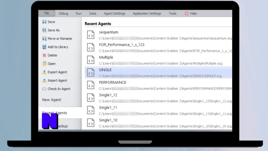The height and width of the screenshot is (151, 268).
Task: Click the FOR_Performance_1_s_123 agent file icon
Action: coord(91,47)
